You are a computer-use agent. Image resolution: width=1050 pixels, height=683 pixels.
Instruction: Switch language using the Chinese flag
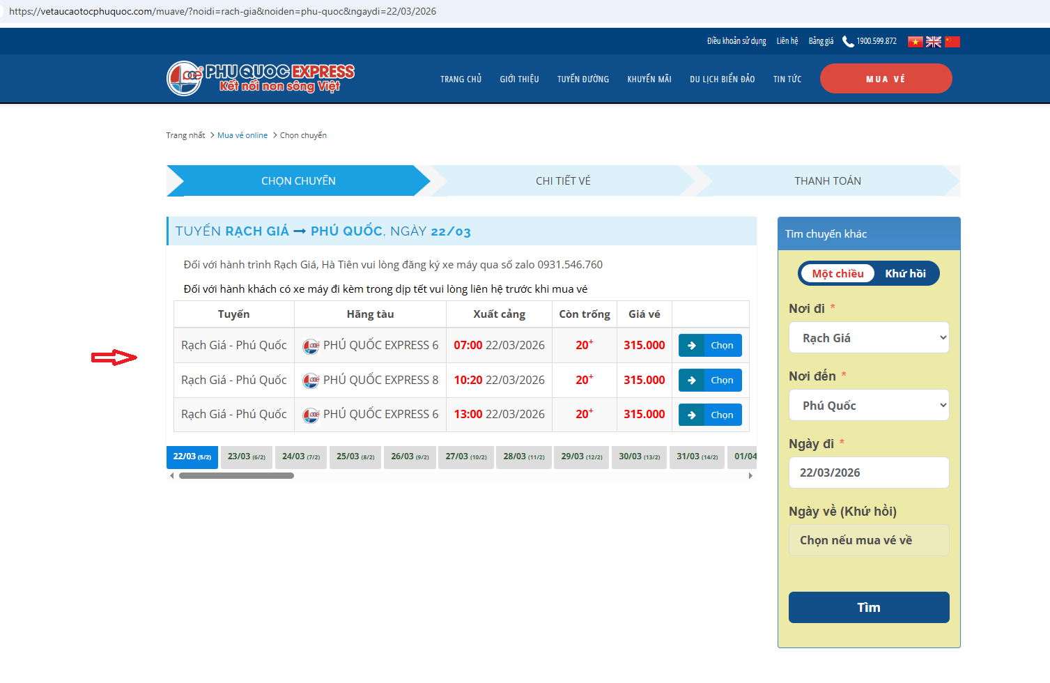coord(952,42)
